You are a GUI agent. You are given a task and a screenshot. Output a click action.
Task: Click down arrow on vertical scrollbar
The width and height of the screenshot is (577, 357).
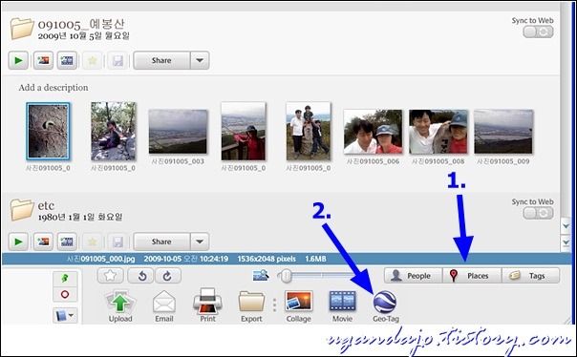[x=566, y=226]
